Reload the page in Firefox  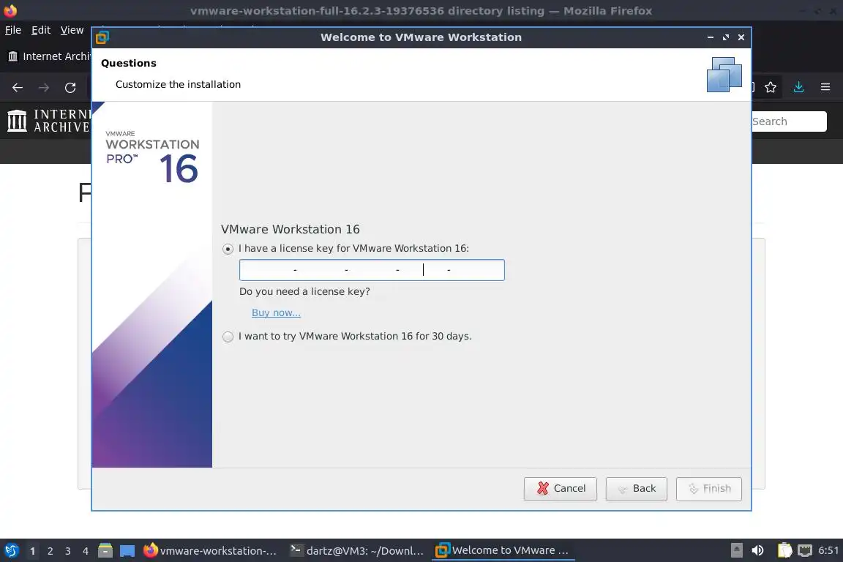tap(70, 88)
